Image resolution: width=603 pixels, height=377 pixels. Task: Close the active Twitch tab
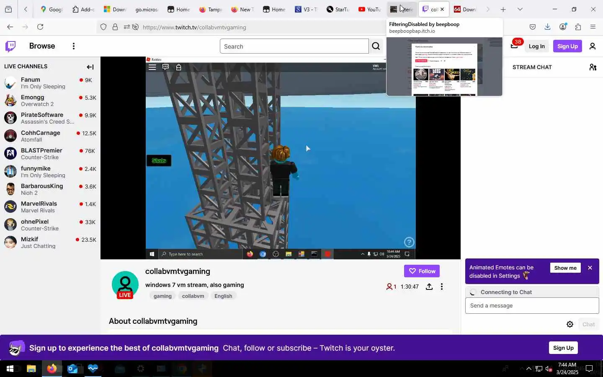[x=442, y=9]
